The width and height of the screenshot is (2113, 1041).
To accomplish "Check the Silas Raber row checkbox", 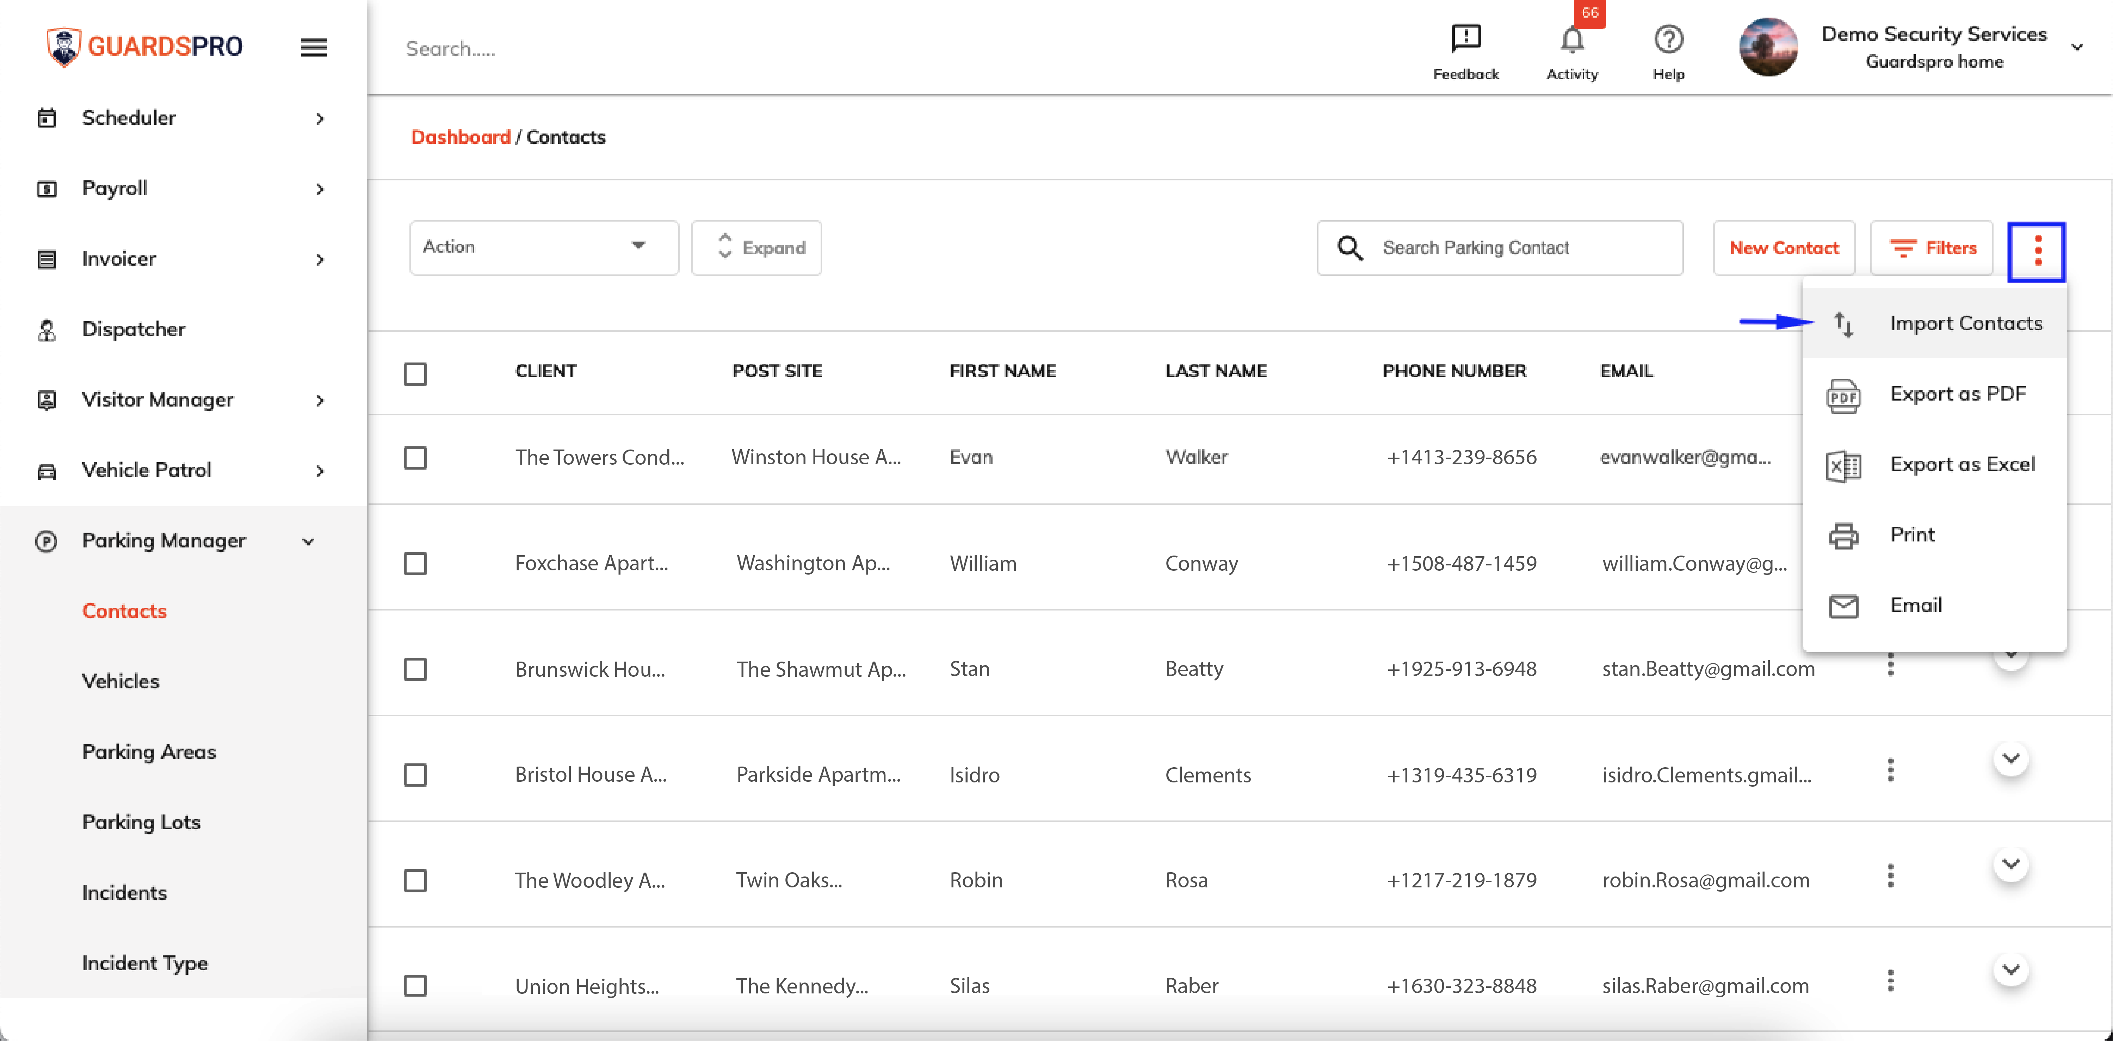I will coord(415,985).
